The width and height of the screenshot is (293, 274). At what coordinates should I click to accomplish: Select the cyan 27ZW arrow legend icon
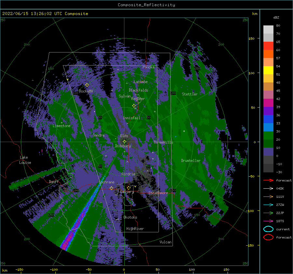pyautogui.click(x=268, y=205)
